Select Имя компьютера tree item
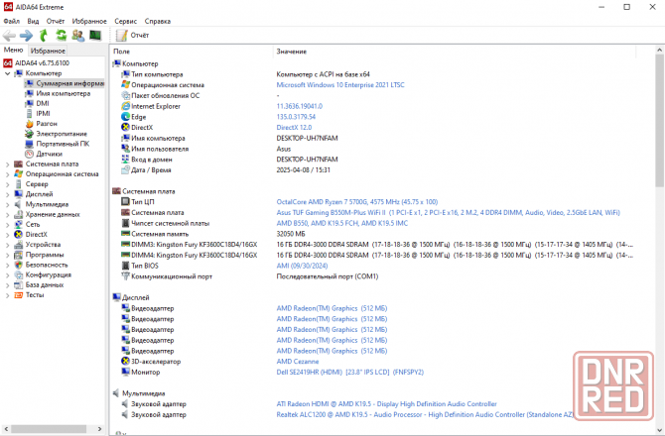The image size is (665, 436). tap(64, 93)
